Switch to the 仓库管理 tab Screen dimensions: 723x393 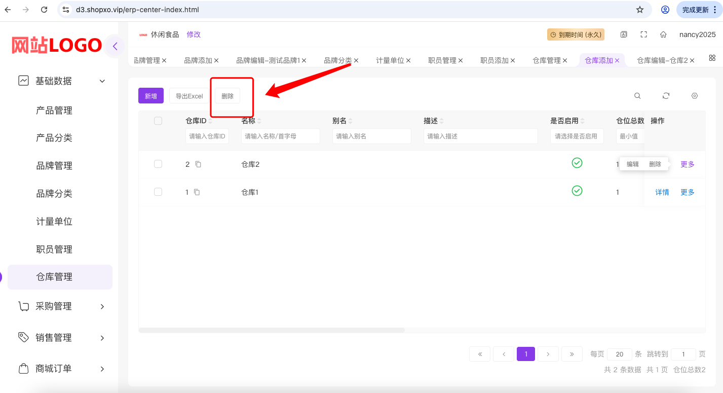tap(547, 60)
